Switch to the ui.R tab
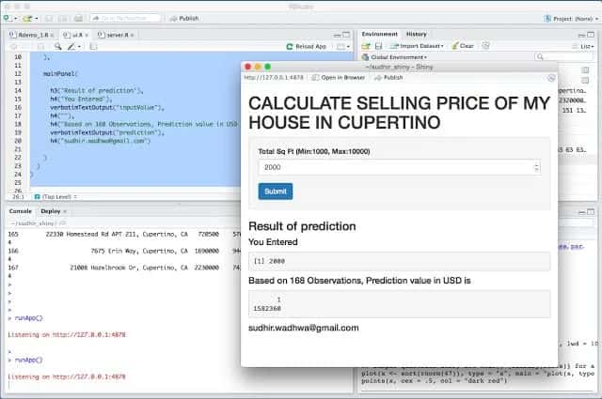 [x=75, y=36]
